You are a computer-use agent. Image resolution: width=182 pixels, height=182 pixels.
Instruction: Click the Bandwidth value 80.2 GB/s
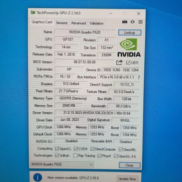coord(123,106)
